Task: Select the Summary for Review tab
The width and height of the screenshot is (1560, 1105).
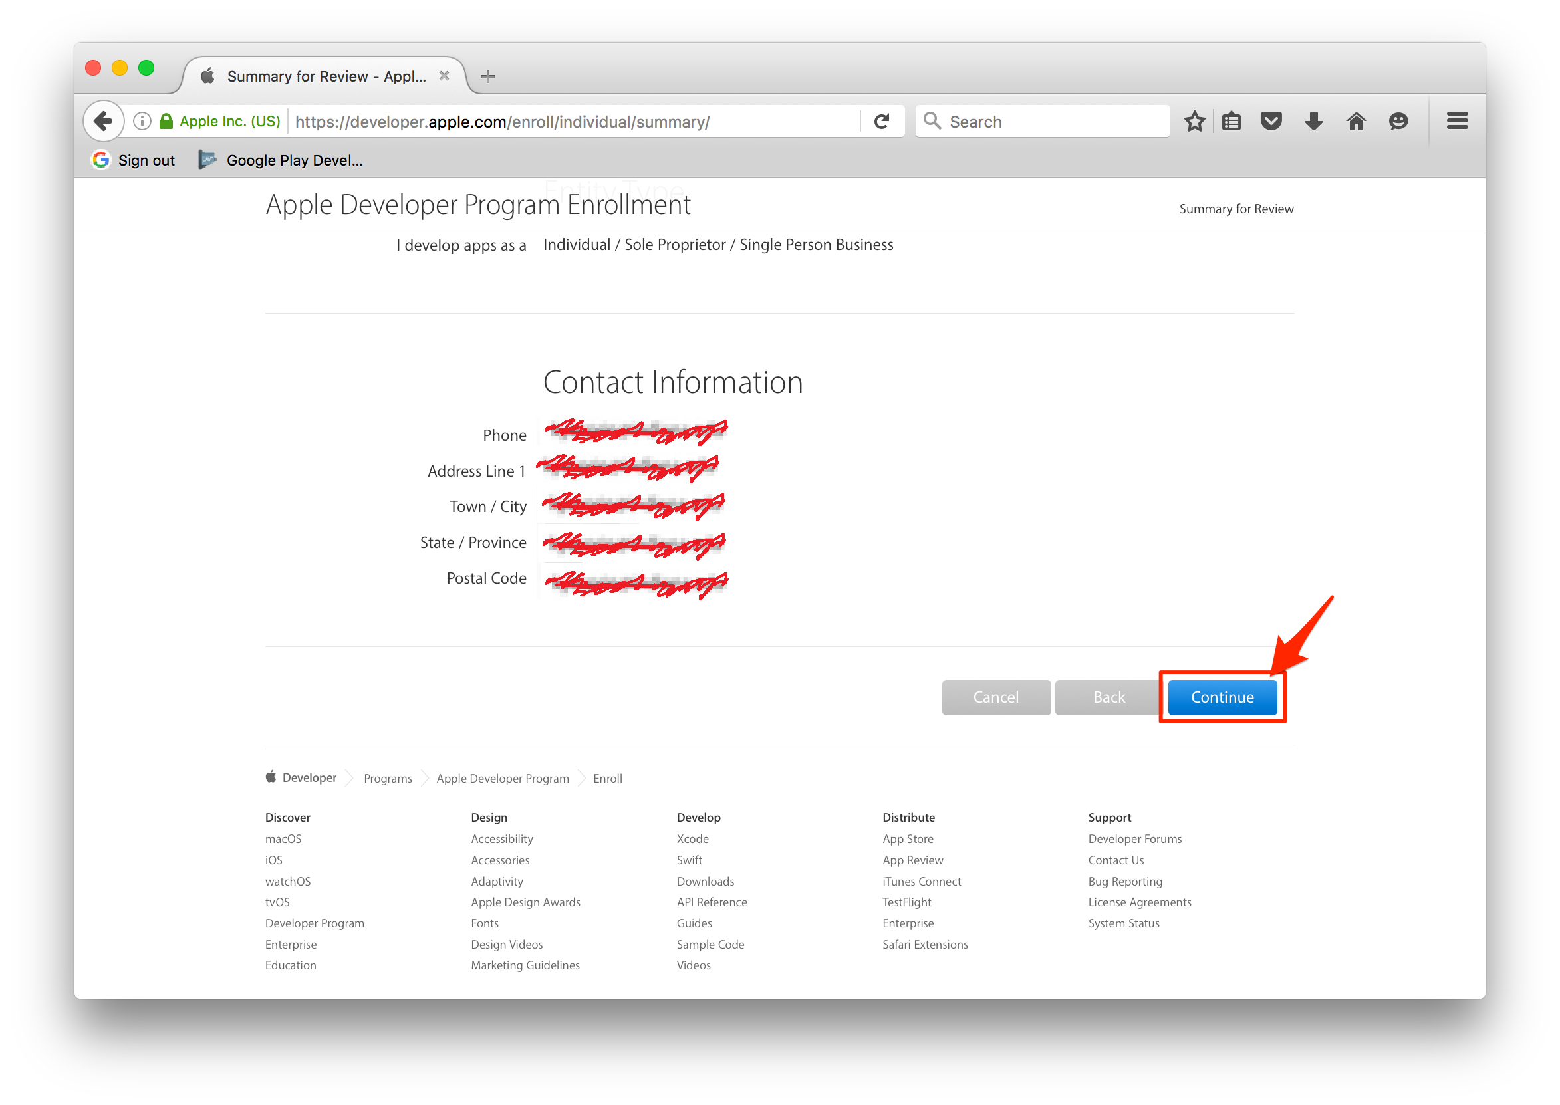Action: click(326, 76)
